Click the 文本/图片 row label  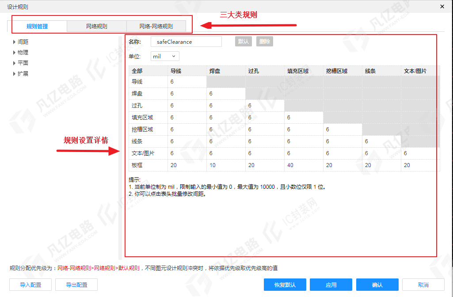tap(148, 153)
